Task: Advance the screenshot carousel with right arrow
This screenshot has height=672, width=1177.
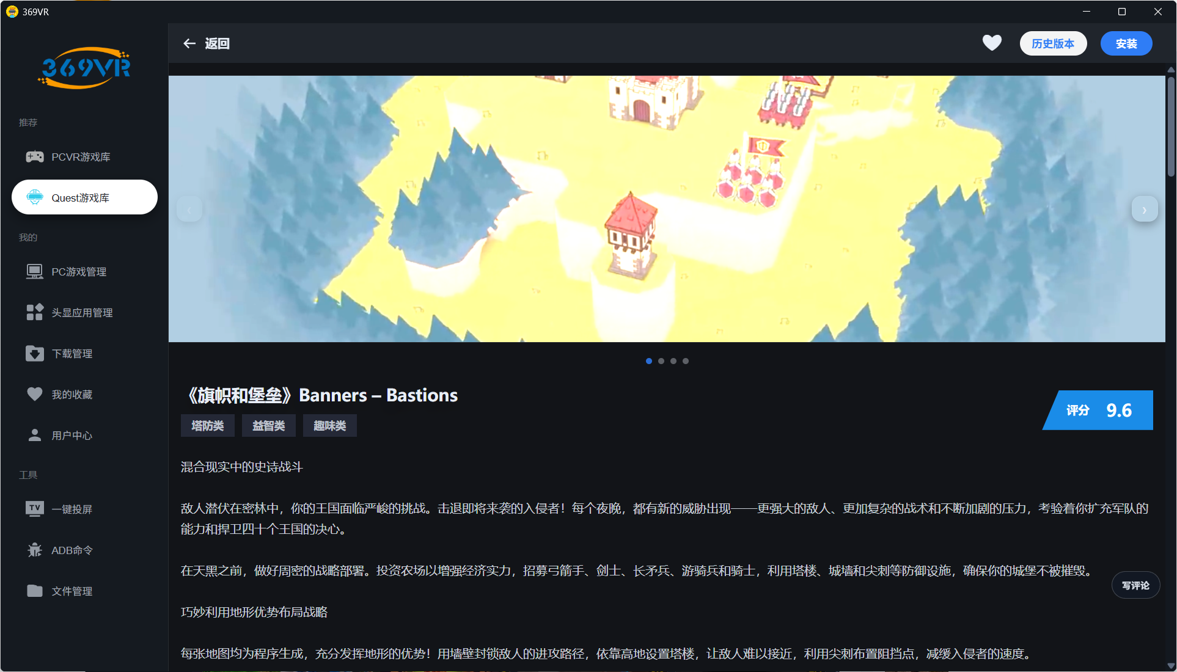Action: pos(1144,209)
